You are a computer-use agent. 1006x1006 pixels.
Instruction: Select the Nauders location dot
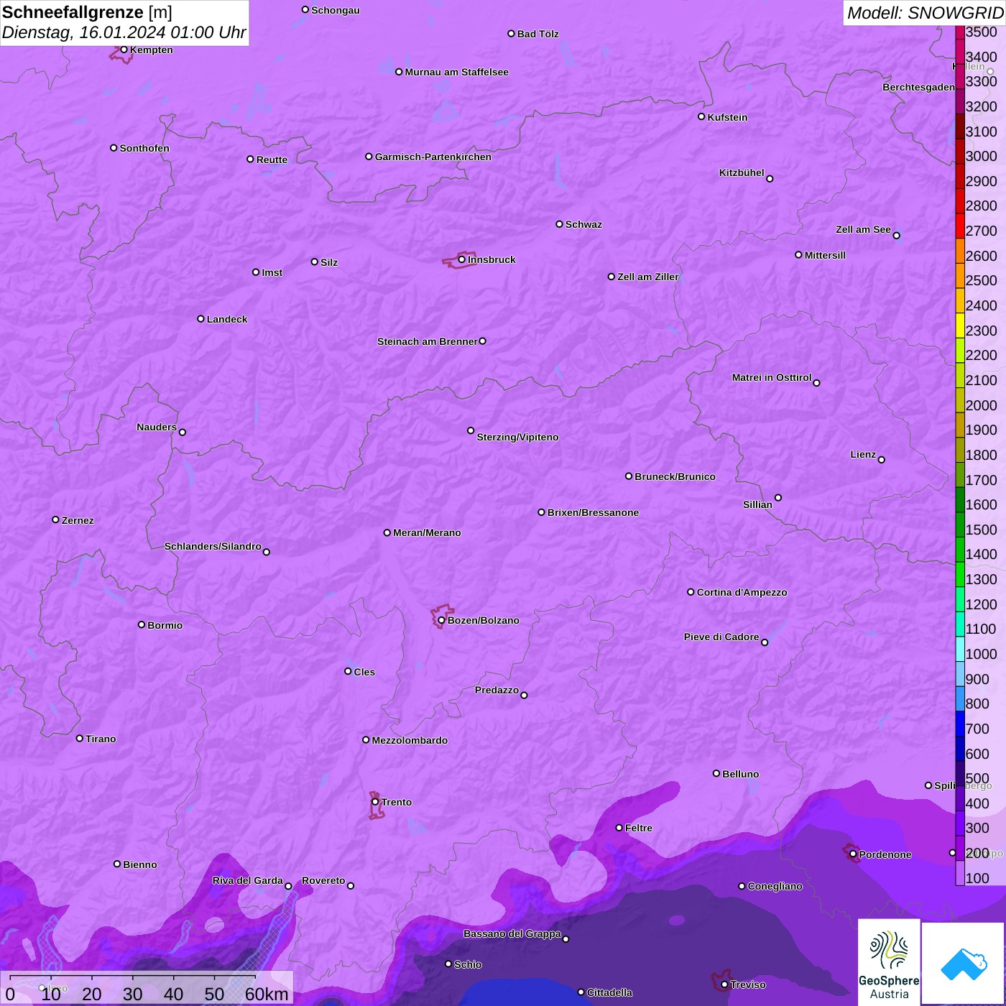coord(182,433)
